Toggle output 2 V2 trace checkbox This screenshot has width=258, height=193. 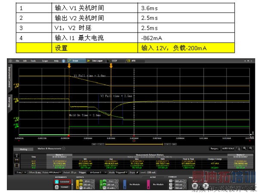point(104,181)
